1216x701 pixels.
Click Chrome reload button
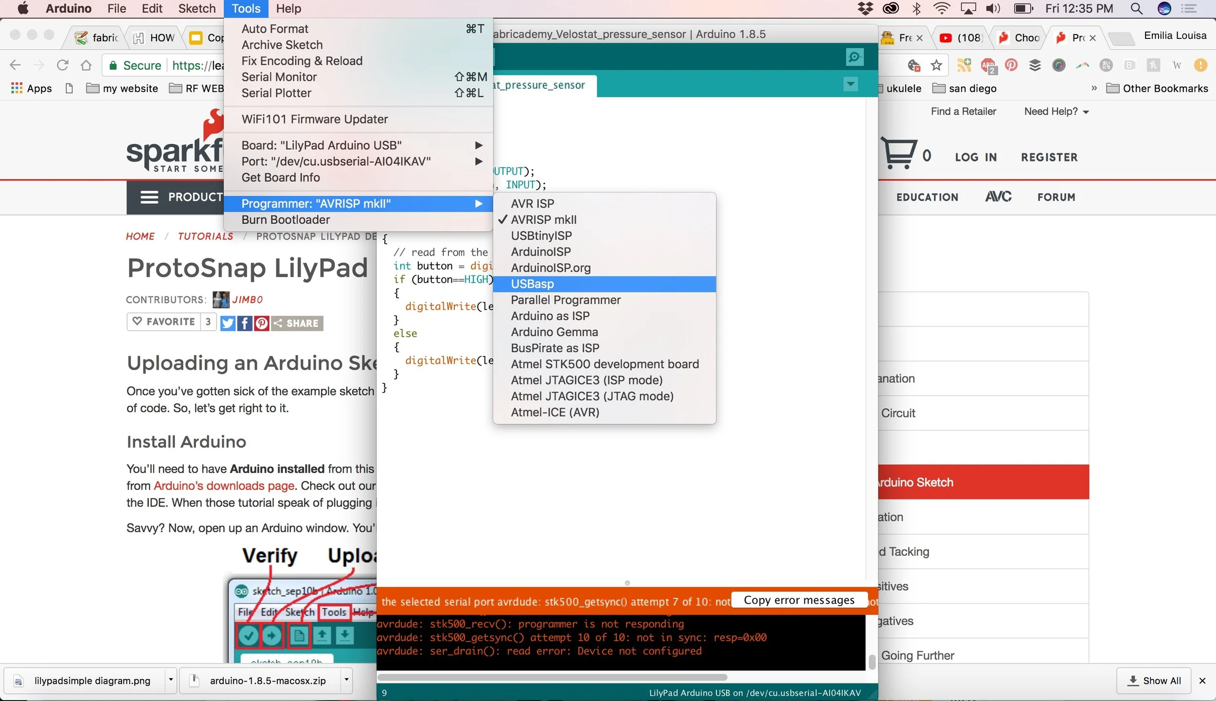[x=62, y=65]
